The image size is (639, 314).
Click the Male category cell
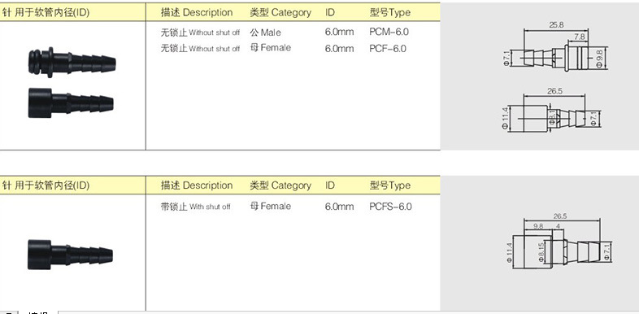[x=265, y=33]
